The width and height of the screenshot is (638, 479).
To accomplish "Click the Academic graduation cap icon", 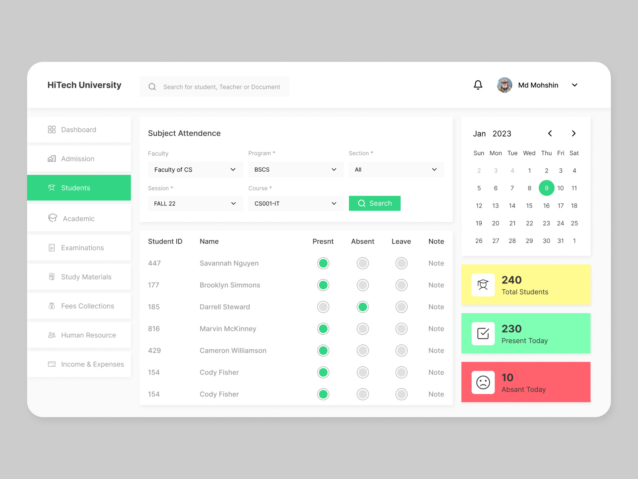I will [x=52, y=218].
